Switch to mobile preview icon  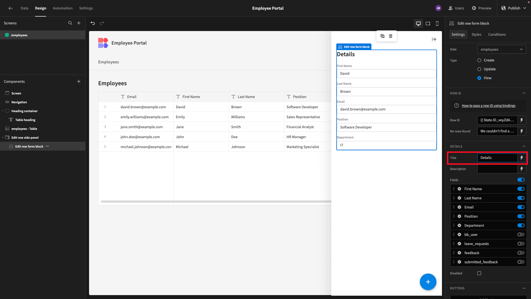pos(437,24)
